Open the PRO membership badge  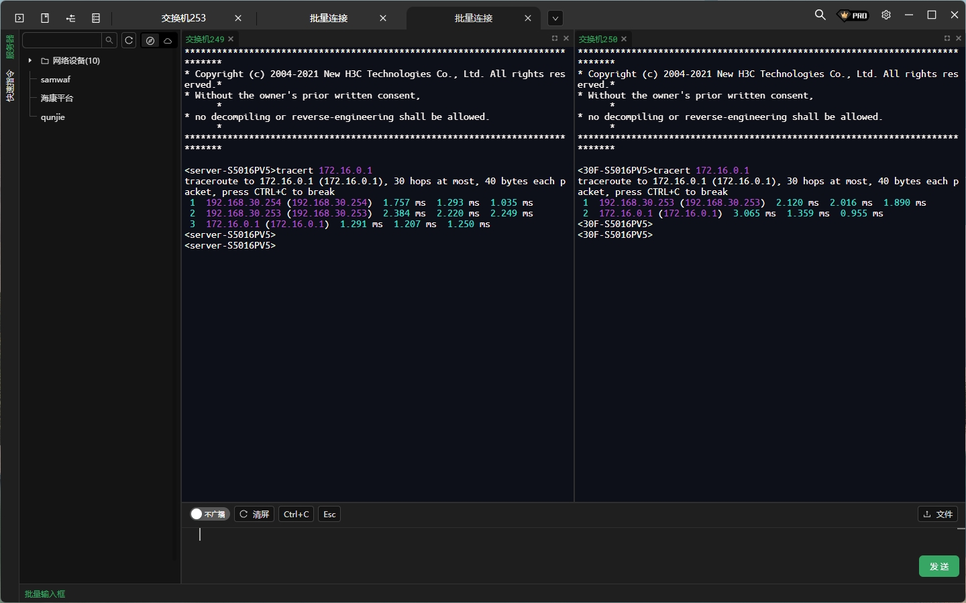853,15
